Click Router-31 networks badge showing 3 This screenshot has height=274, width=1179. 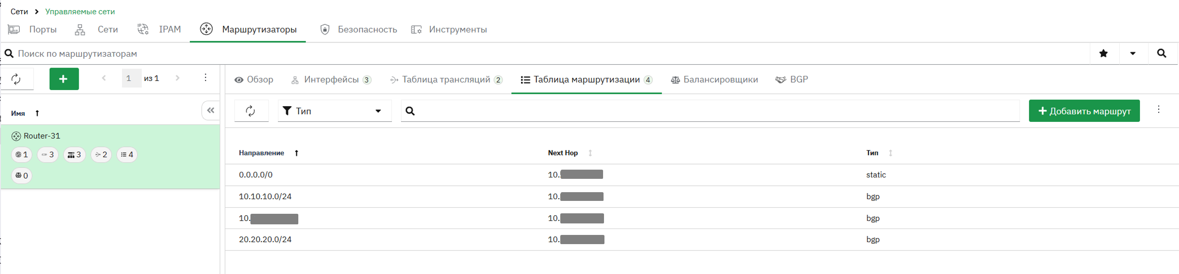click(75, 155)
